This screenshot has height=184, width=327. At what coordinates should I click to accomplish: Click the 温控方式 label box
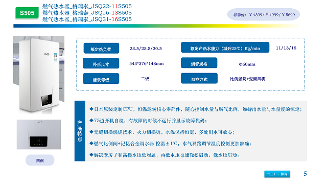coord(199,78)
